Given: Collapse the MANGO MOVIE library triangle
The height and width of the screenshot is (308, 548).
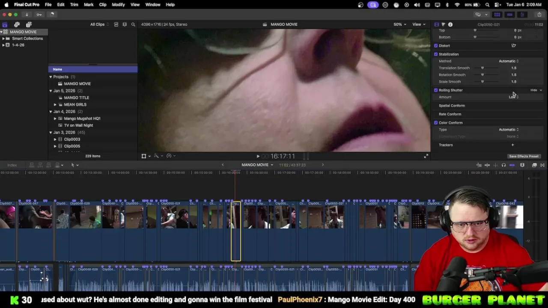Looking at the screenshot, I should click(x=2, y=32).
